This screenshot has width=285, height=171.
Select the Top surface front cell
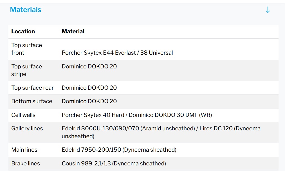[26, 49]
